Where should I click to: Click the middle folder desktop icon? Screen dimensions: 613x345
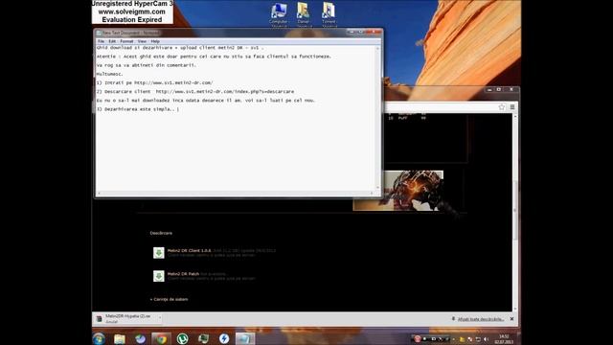coord(303,14)
